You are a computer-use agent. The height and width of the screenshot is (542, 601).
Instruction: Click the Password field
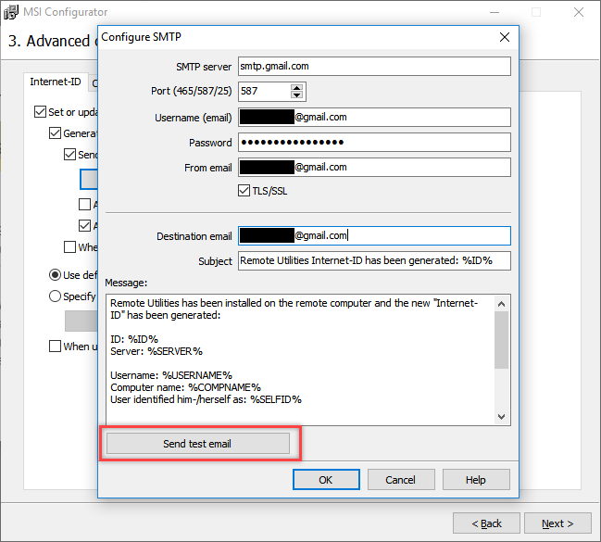[374, 143]
